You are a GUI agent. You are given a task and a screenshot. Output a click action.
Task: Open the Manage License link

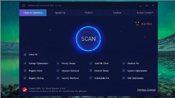pyautogui.click(x=146, y=90)
